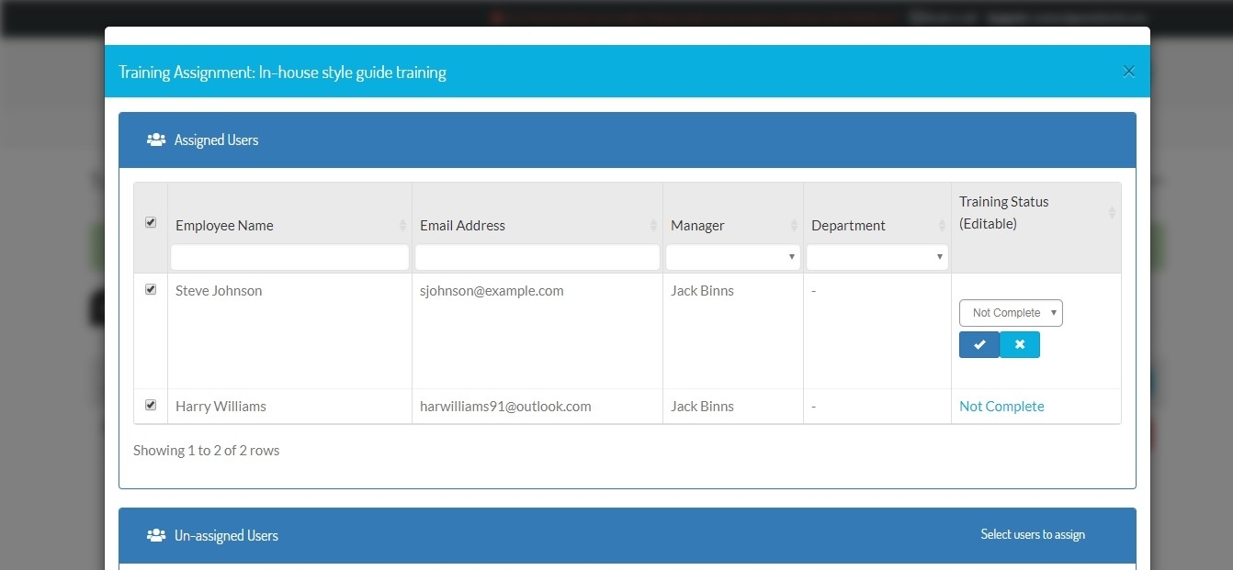
Task: Open the Manager filter dropdown
Action: [732, 257]
